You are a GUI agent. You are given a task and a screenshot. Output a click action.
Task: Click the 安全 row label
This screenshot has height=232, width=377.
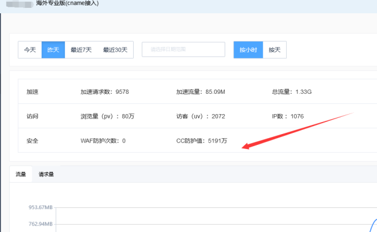point(33,141)
